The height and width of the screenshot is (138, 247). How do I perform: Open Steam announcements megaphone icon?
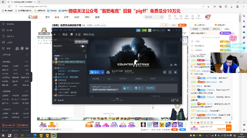[138, 30]
